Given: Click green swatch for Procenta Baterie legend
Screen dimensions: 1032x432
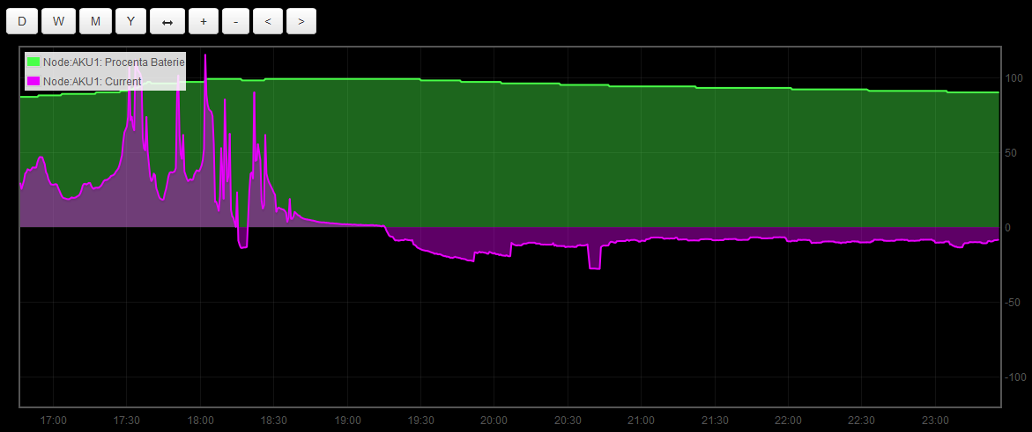Looking at the screenshot, I should pyautogui.click(x=33, y=62).
